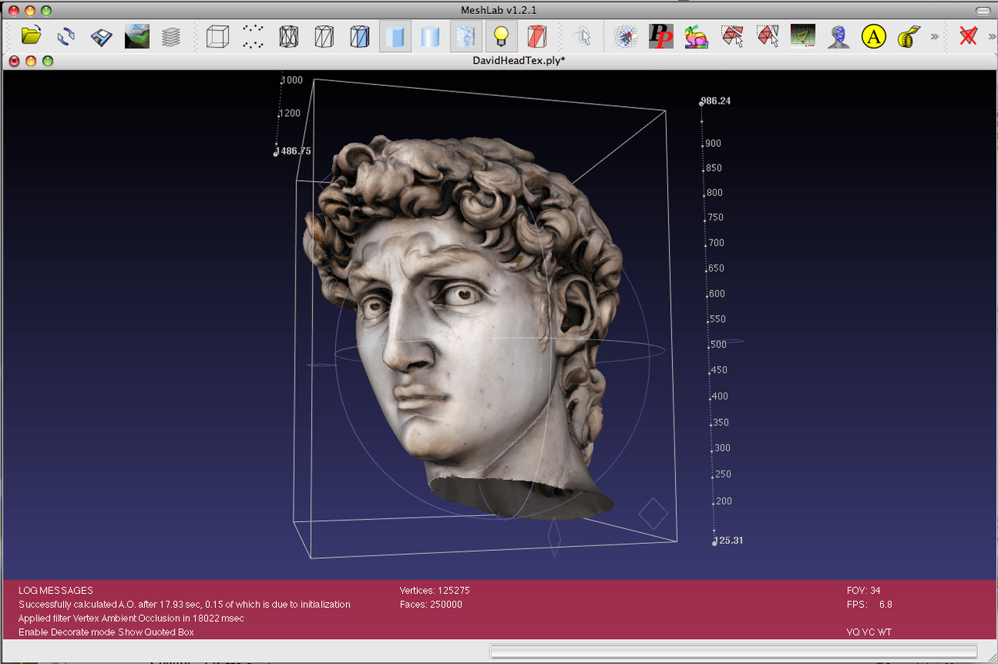The width and height of the screenshot is (998, 664).
Task: Open a new mesh file
Action: [31, 36]
